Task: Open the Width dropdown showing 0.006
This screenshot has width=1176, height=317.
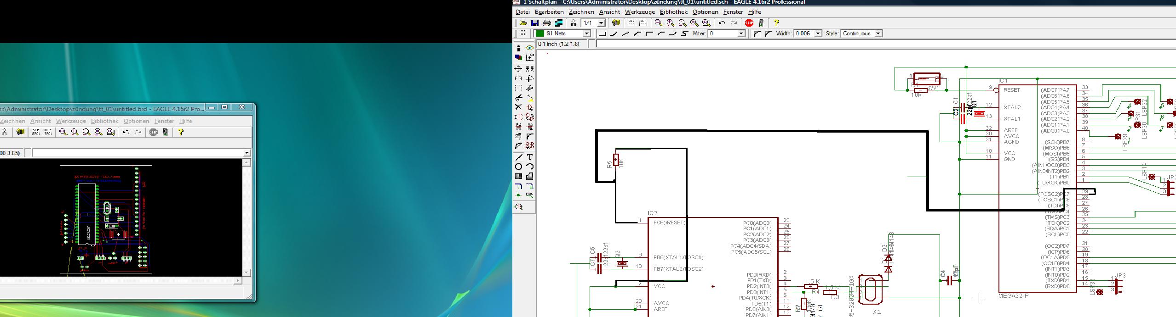Action: point(818,33)
